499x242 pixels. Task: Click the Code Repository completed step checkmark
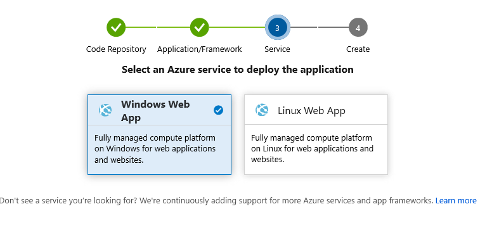coord(116,27)
